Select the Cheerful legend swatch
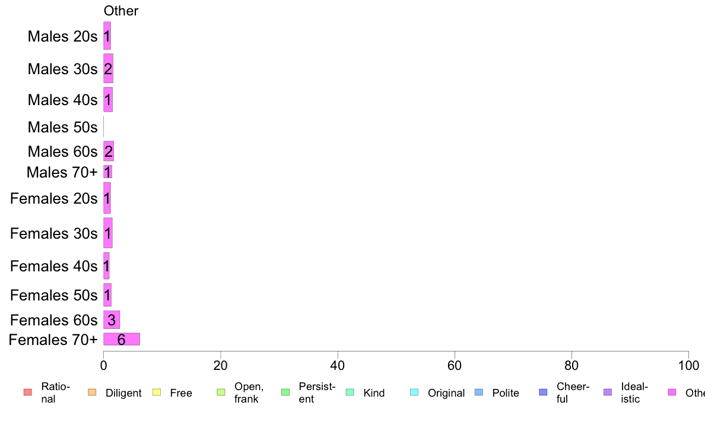 tap(543, 392)
